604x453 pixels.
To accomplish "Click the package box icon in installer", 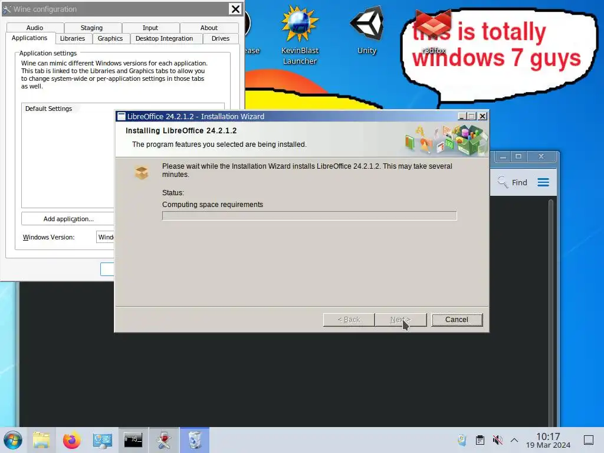I will tap(142, 173).
